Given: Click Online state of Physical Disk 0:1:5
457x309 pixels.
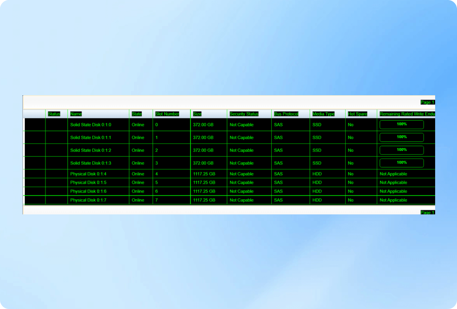Looking at the screenshot, I should (138, 183).
